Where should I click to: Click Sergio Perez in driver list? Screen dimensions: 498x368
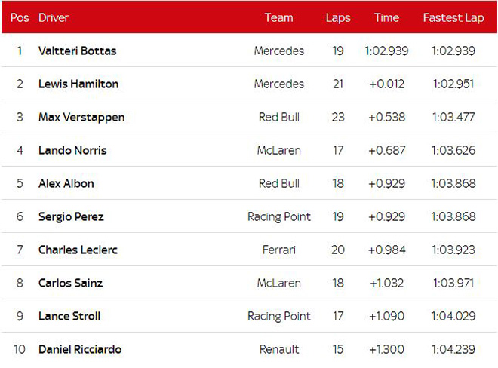click(71, 216)
